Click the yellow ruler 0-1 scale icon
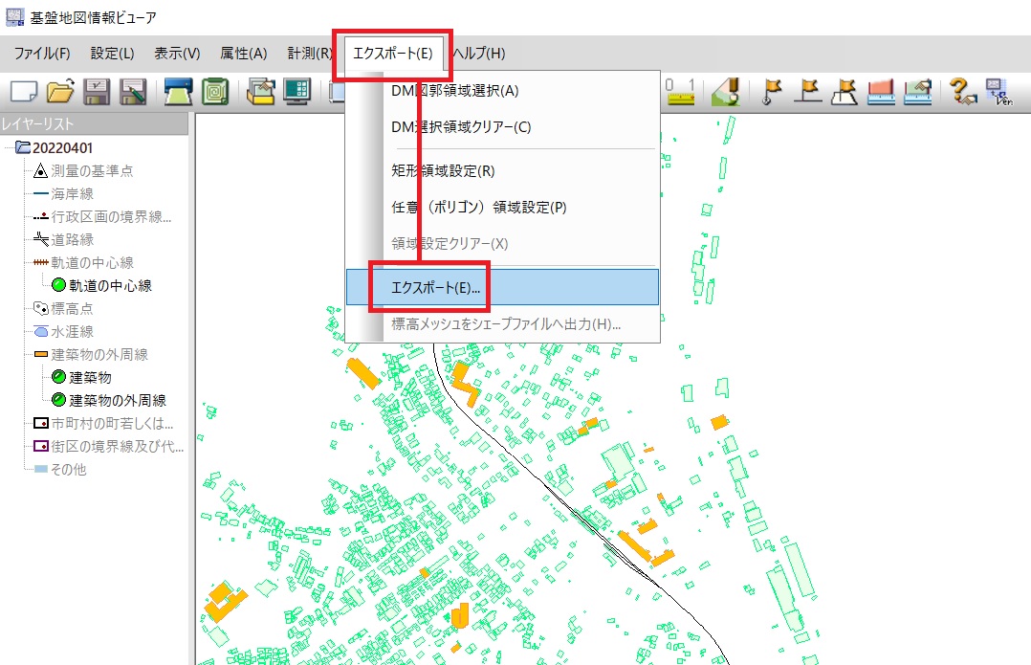1031x665 pixels. (680, 92)
